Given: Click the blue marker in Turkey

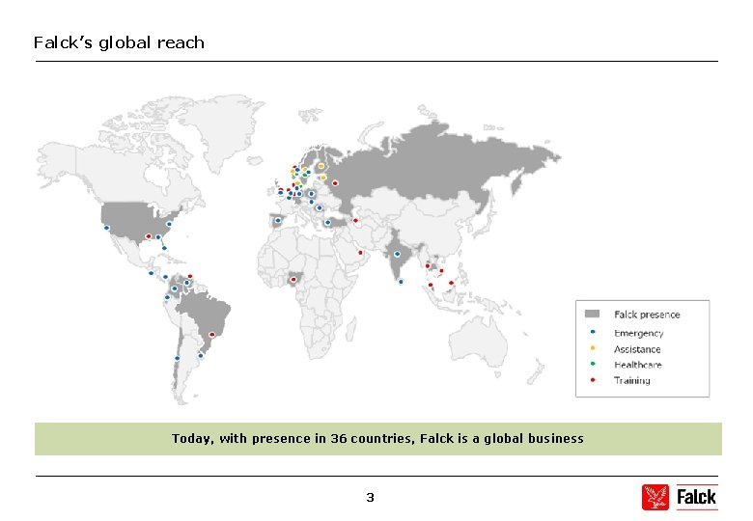Looking at the screenshot, I should tap(327, 223).
